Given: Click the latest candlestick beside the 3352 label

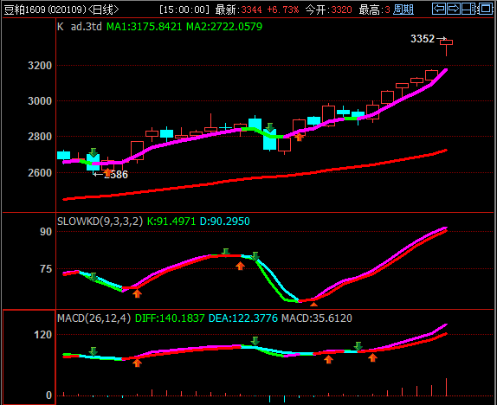Looking at the screenshot, I should pos(446,47).
